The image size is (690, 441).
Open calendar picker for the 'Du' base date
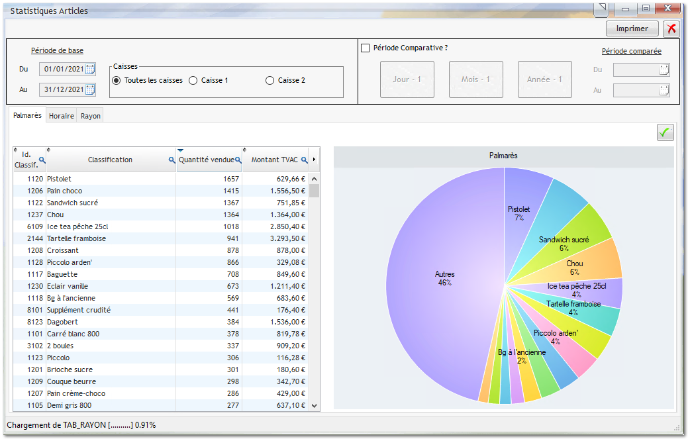(90, 69)
